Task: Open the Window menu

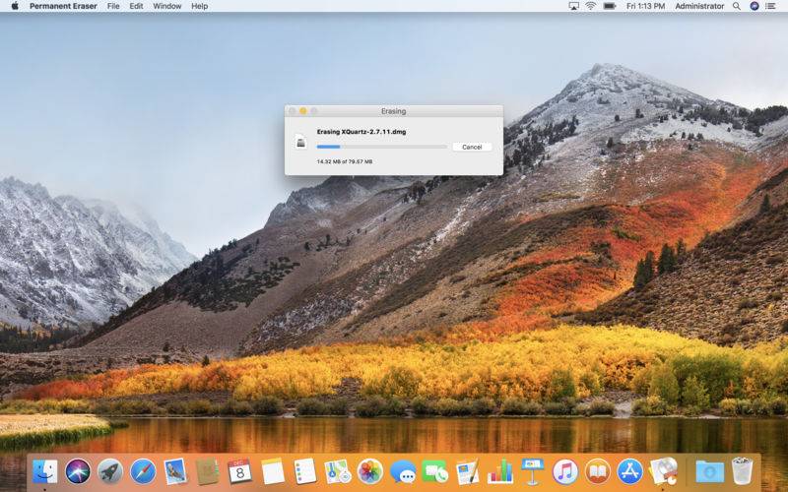Action: [x=166, y=6]
